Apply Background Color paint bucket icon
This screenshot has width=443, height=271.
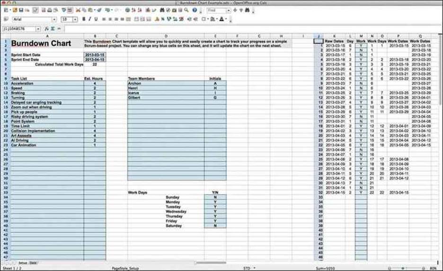[213, 19]
